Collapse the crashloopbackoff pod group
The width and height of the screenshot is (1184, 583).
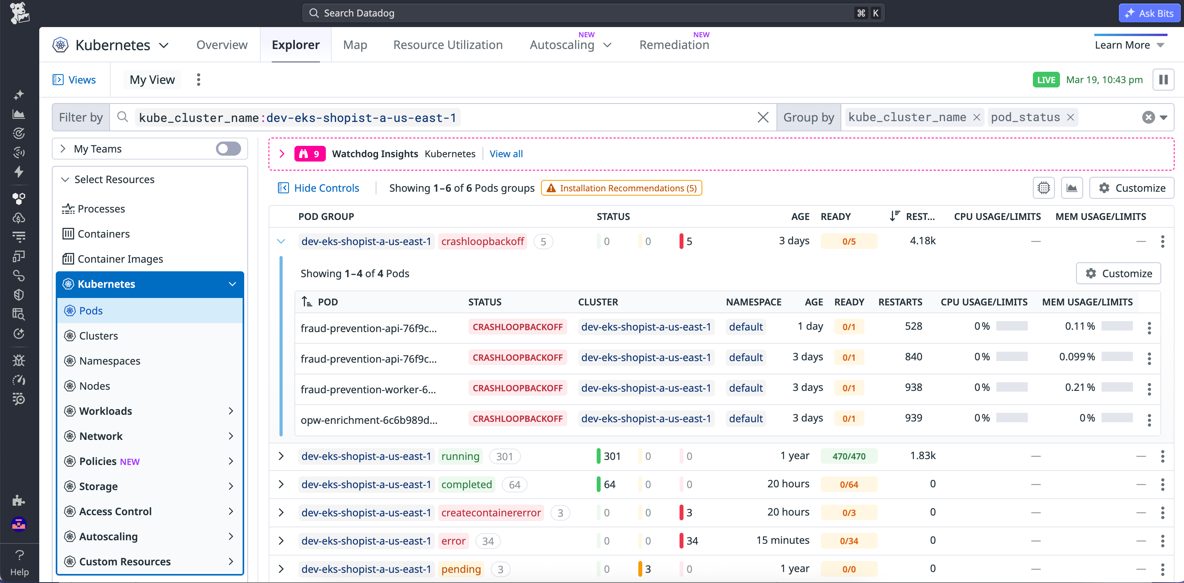click(281, 241)
